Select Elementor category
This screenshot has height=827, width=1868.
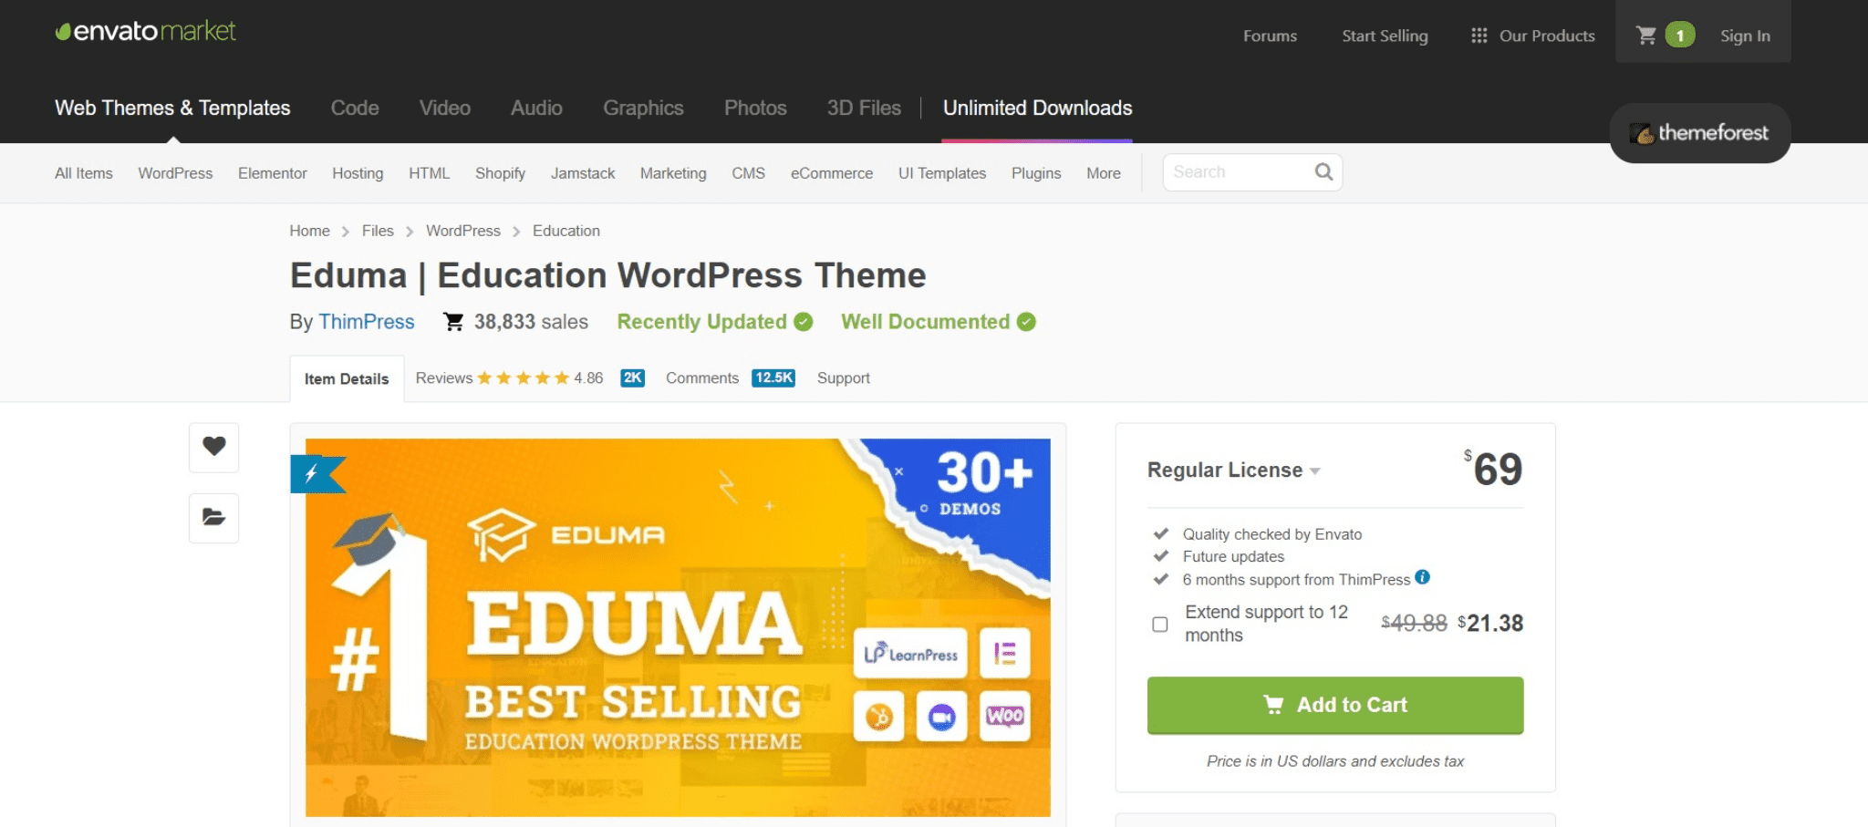point(272,173)
